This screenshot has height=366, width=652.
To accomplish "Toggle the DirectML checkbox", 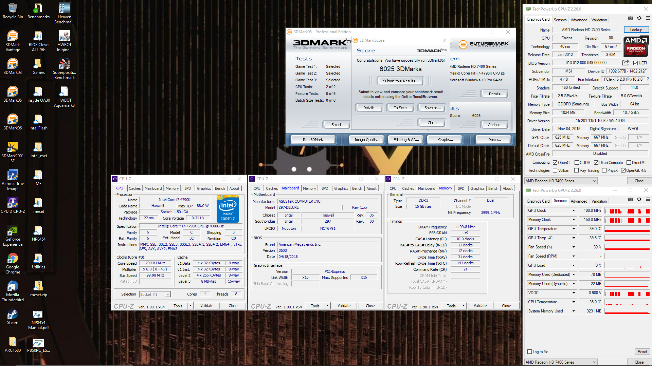I will (x=629, y=163).
